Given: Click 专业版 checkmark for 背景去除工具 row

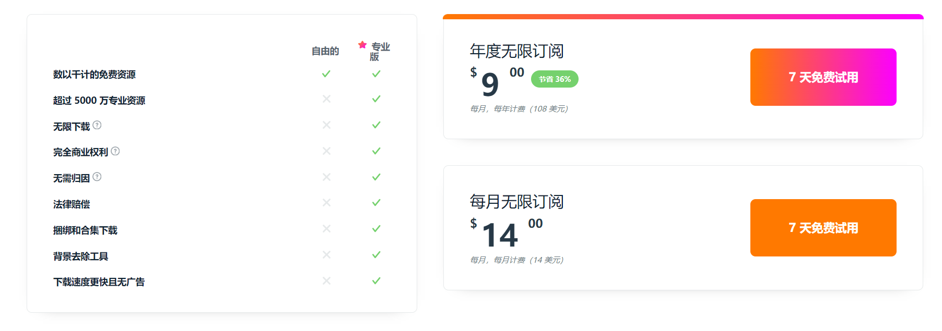Looking at the screenshot, I should click(376, 255).
